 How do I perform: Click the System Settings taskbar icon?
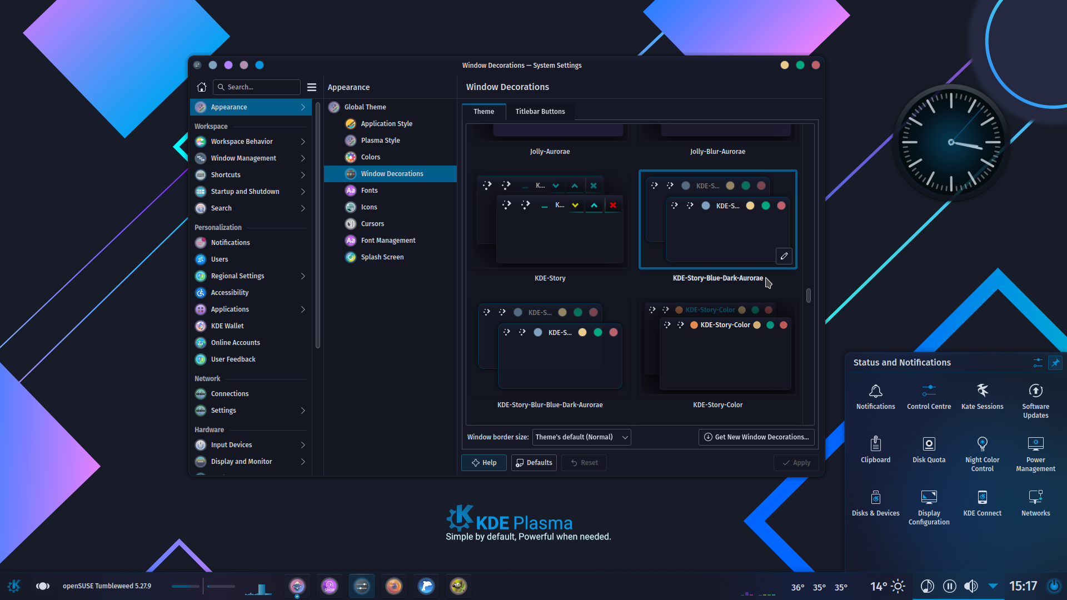pos(362,586)
